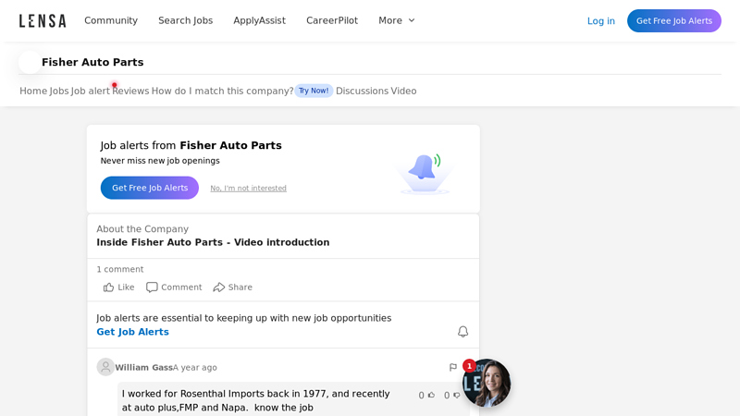Image resolution: width=740 pixels, height=416 pixels.
Task: Click the Comment speech bubble icon
Action: [x=152, y=288]
